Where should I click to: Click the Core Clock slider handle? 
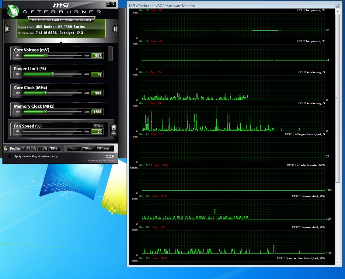pyautogui.click(x=46, y=93)
